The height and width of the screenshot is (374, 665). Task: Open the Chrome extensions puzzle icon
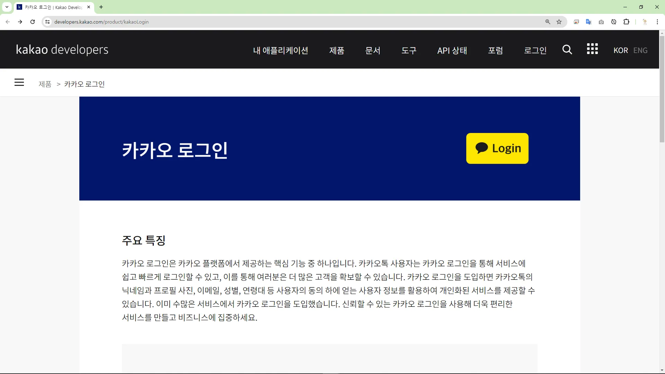pyautogui.click(x=626, y=22)
